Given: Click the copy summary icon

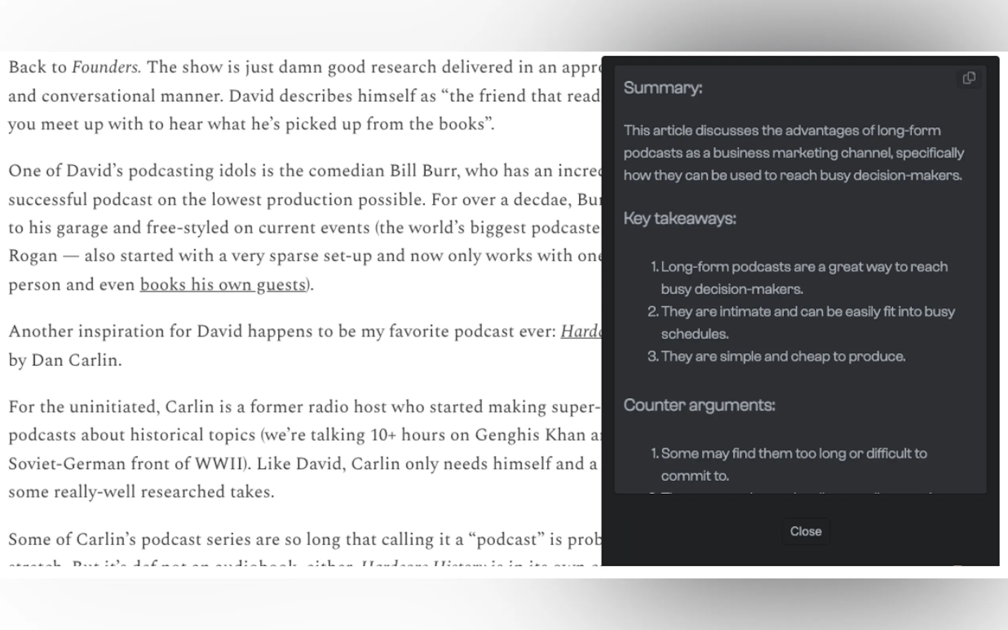Looking at the screenshot, I should click(x=969, y=78).
